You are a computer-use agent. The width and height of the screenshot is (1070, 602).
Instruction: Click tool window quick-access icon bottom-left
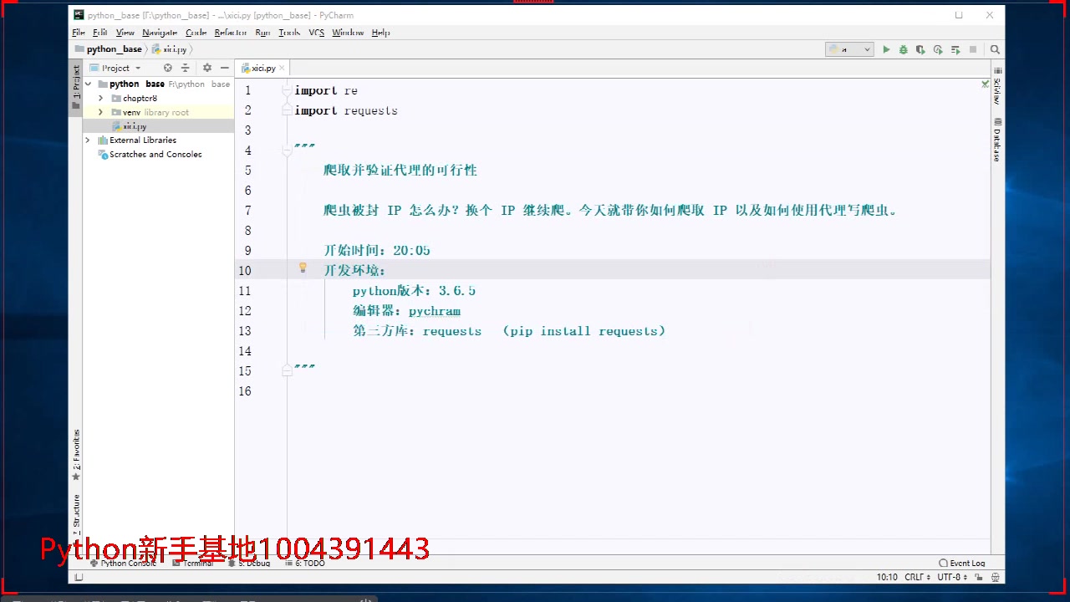(x=79, y=577)
